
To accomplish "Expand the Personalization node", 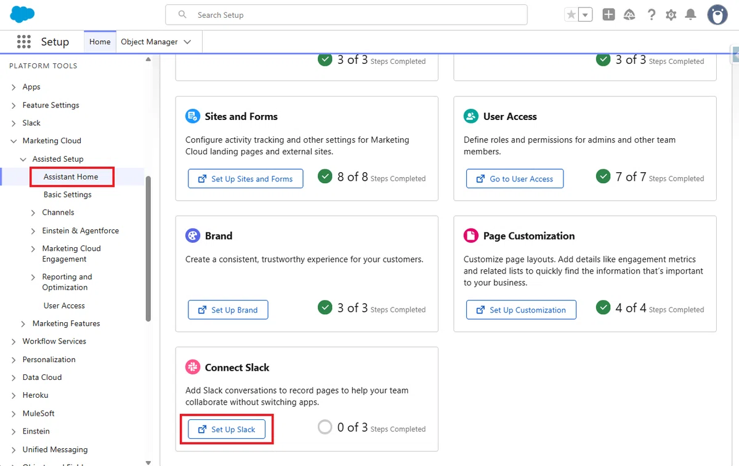I will 14,360.
